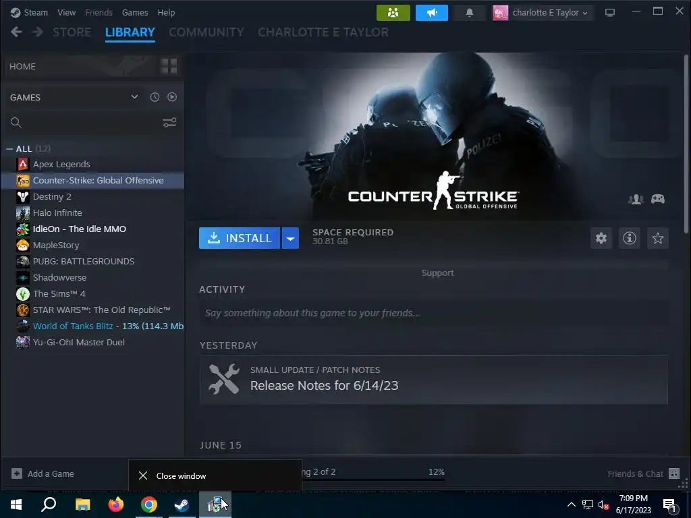691x518 pixels.
Task: Click the blue INSTALL button
Action: click(x=240, y=238)
